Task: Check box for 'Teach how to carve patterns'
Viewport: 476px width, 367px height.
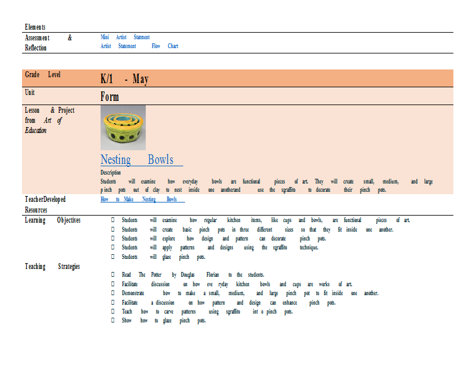Action: tap(112, 311)
